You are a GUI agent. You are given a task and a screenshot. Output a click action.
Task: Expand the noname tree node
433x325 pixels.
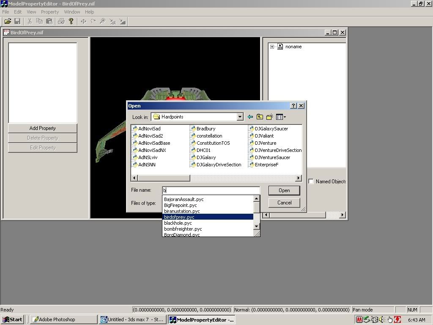tap(272, 47)
